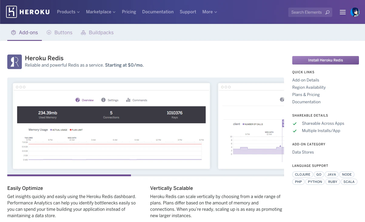365x222 pixels.
Task: Select the SCALA language tag
Action: [349, 182]
